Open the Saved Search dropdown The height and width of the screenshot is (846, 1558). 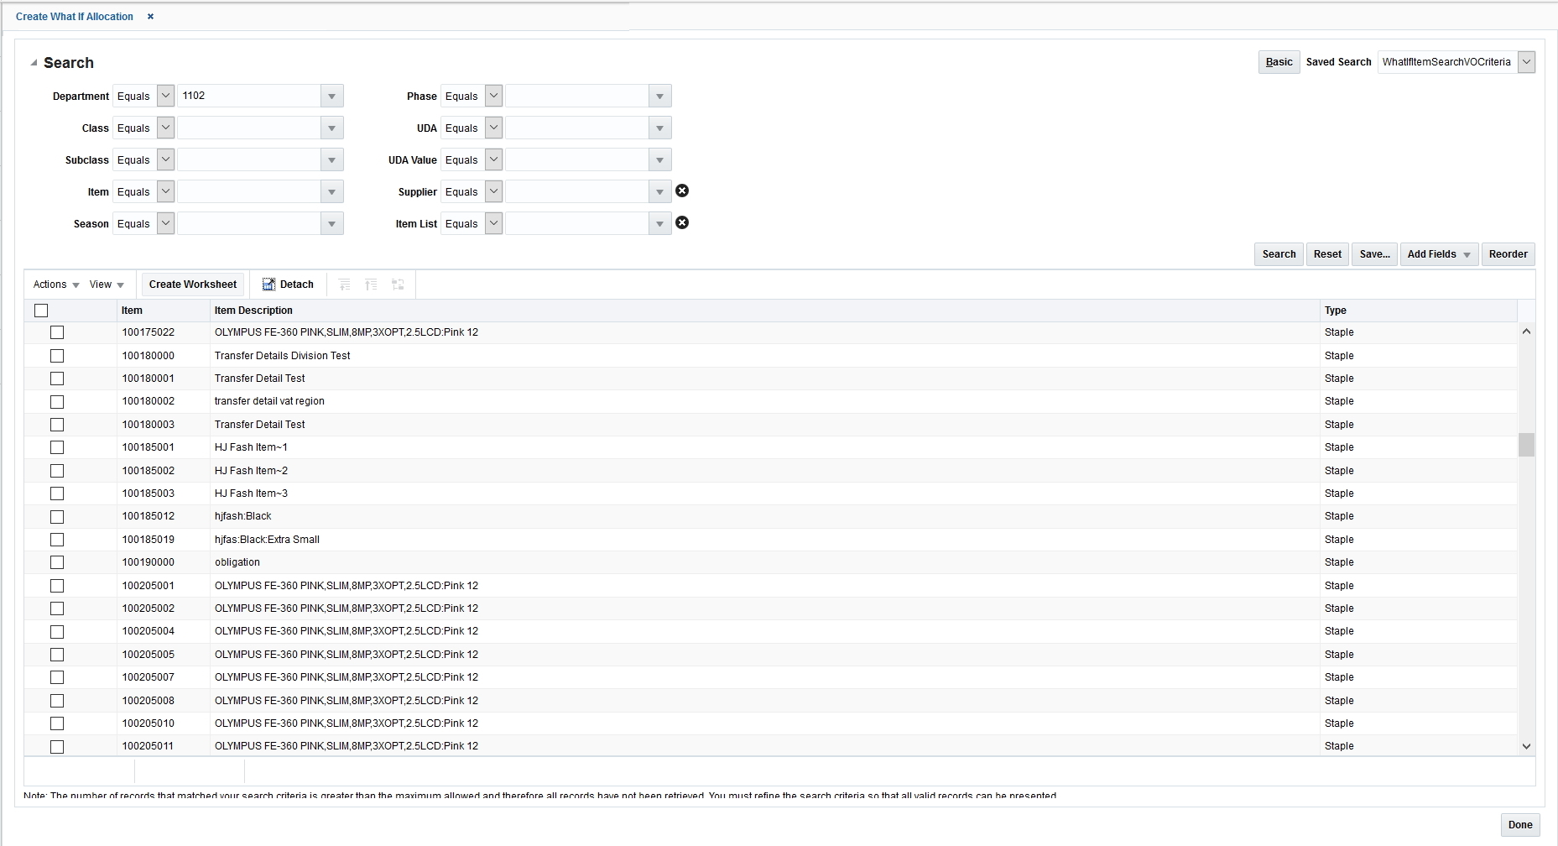coord(1528,61)
